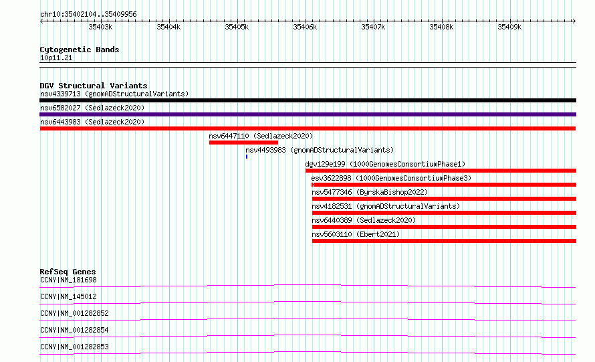Screen dimensions: 595x362
Task: Open variant label nsv5603110 (Ebert2021)
Action: coord(356,234)
